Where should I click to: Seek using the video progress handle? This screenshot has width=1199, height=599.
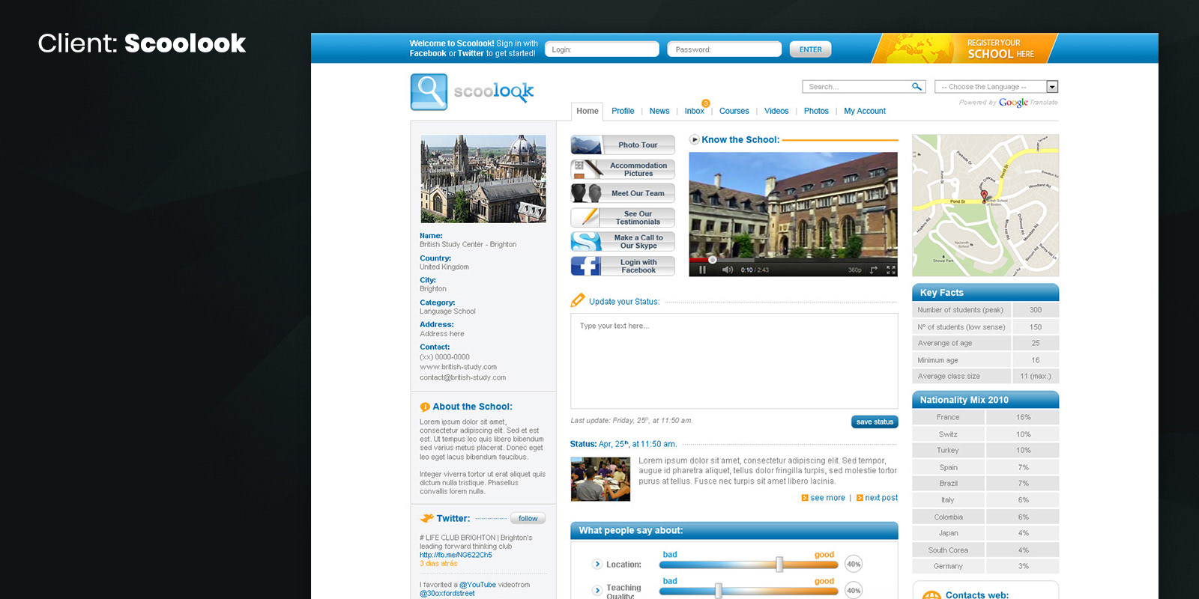712,260
